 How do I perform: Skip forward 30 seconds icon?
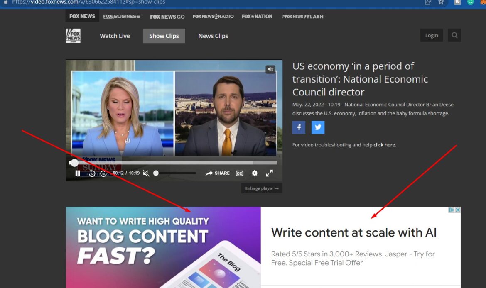coord(103,173)
